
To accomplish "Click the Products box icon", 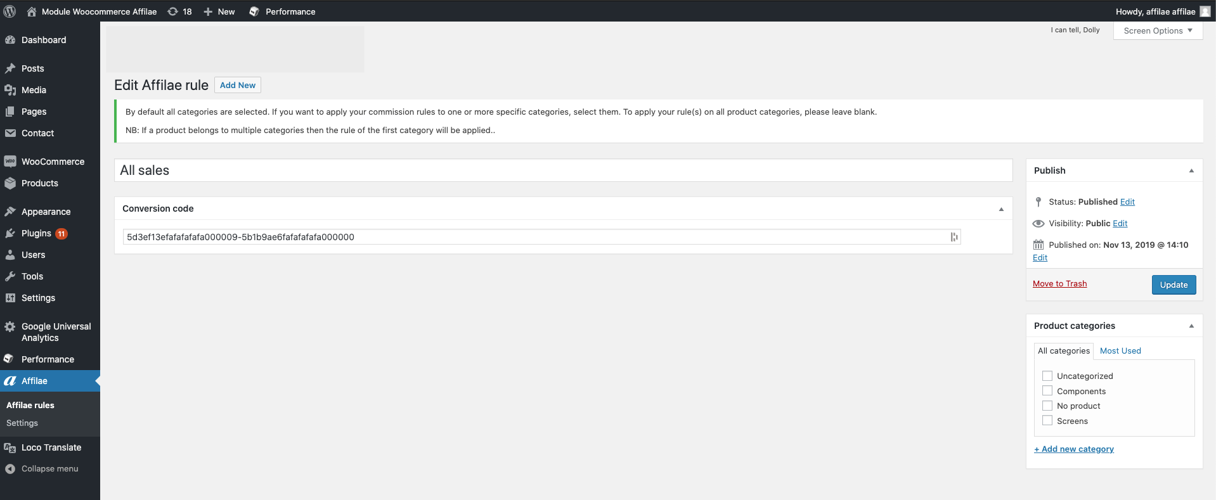I will (10, 183).
